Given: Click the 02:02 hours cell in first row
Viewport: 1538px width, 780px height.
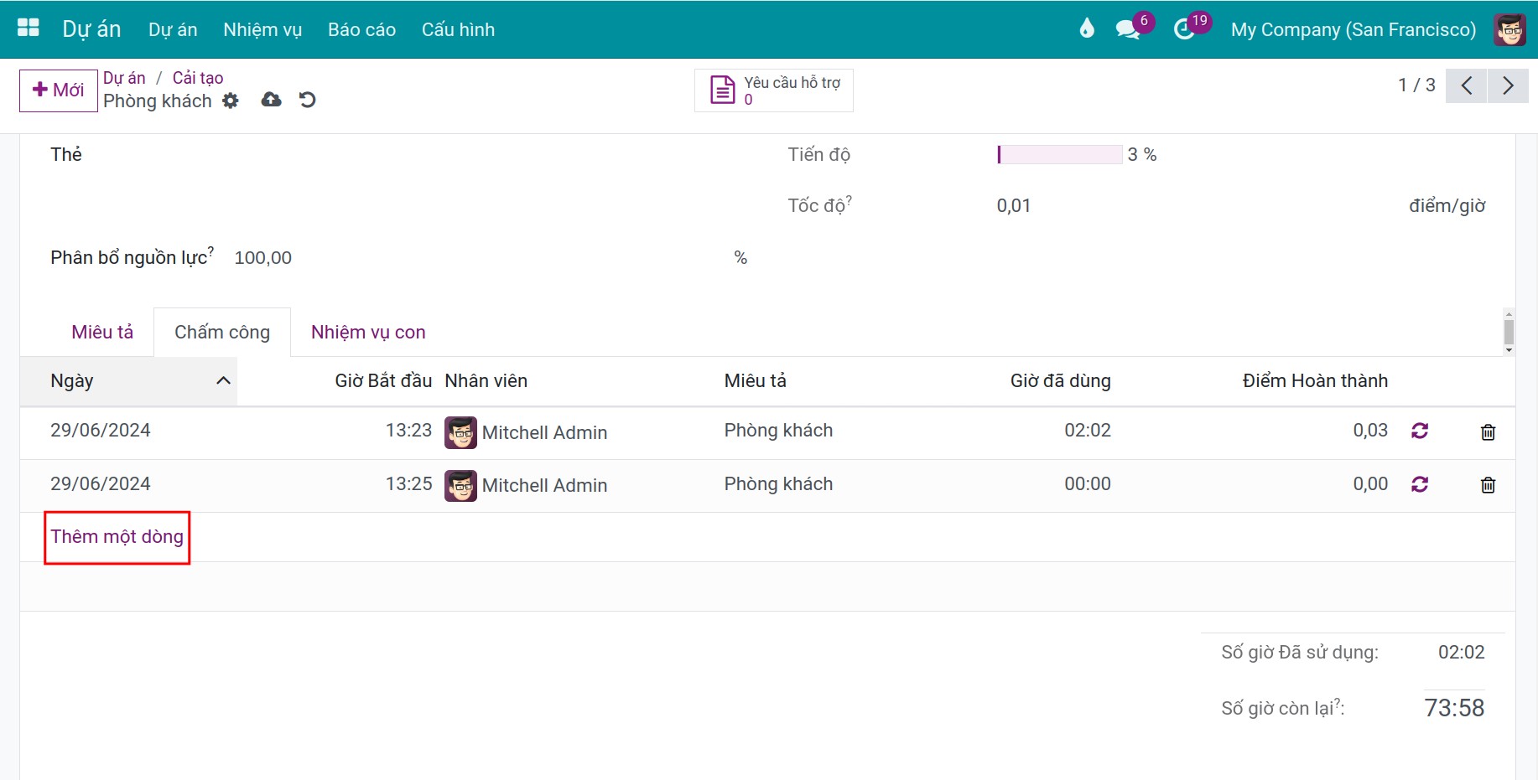Looking at the screenshot, I should point(1087,431).
